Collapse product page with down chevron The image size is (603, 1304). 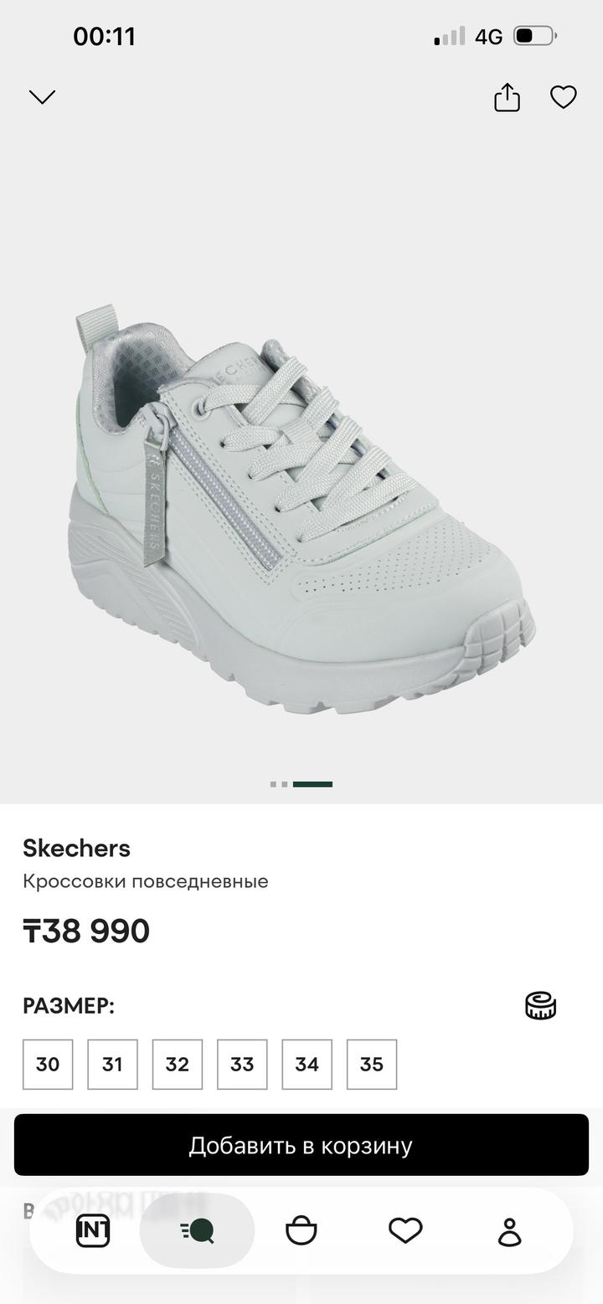click(x=42, y=97)
